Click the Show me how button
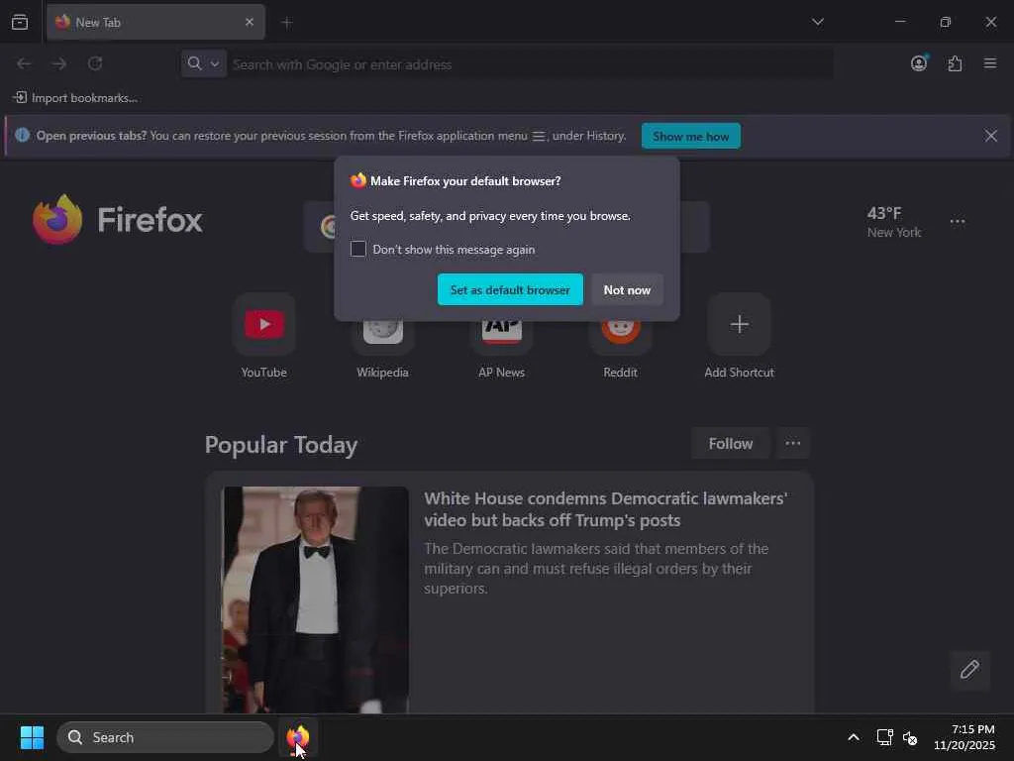The width and height of the screenshot is (1014, 761). (690, 136)
